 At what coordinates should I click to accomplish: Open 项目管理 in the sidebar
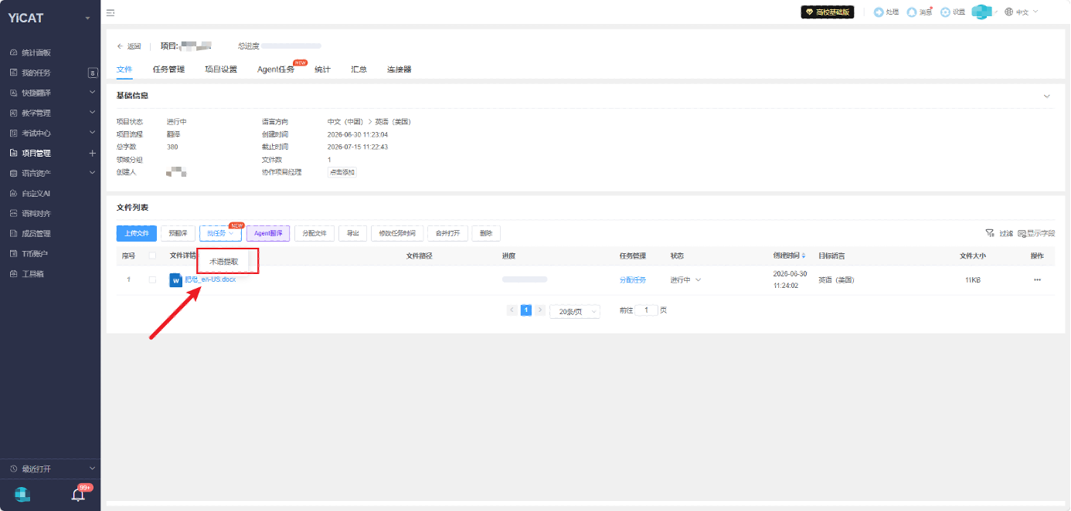click(36, 153)
